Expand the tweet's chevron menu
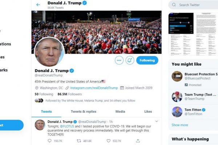The image size is (218, 145). coord(157,121)
